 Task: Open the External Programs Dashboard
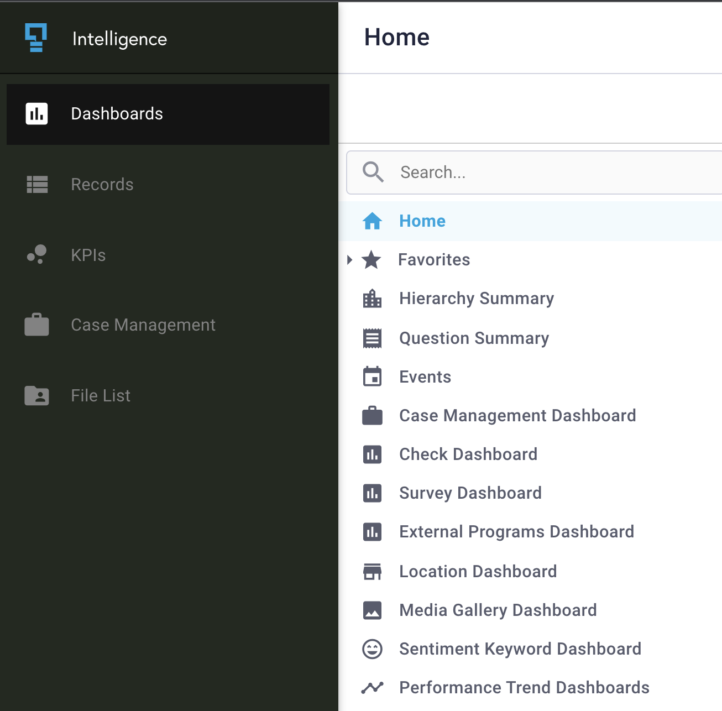pos(516,531)
